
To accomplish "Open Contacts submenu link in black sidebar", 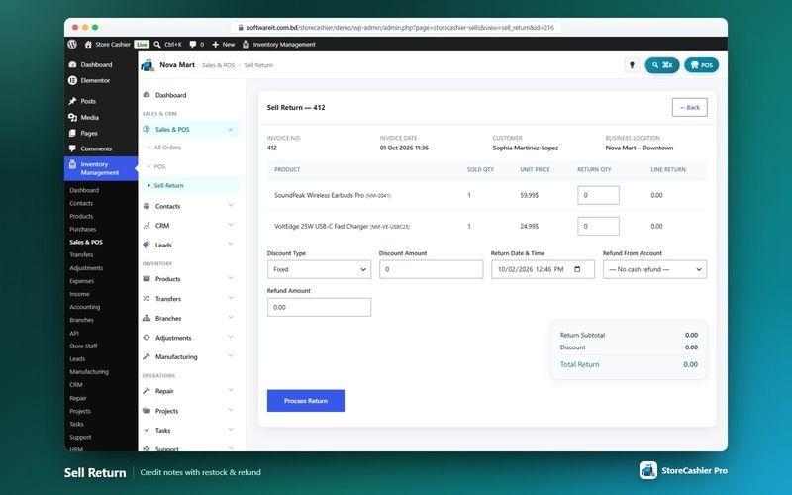I will pos(81,203).
